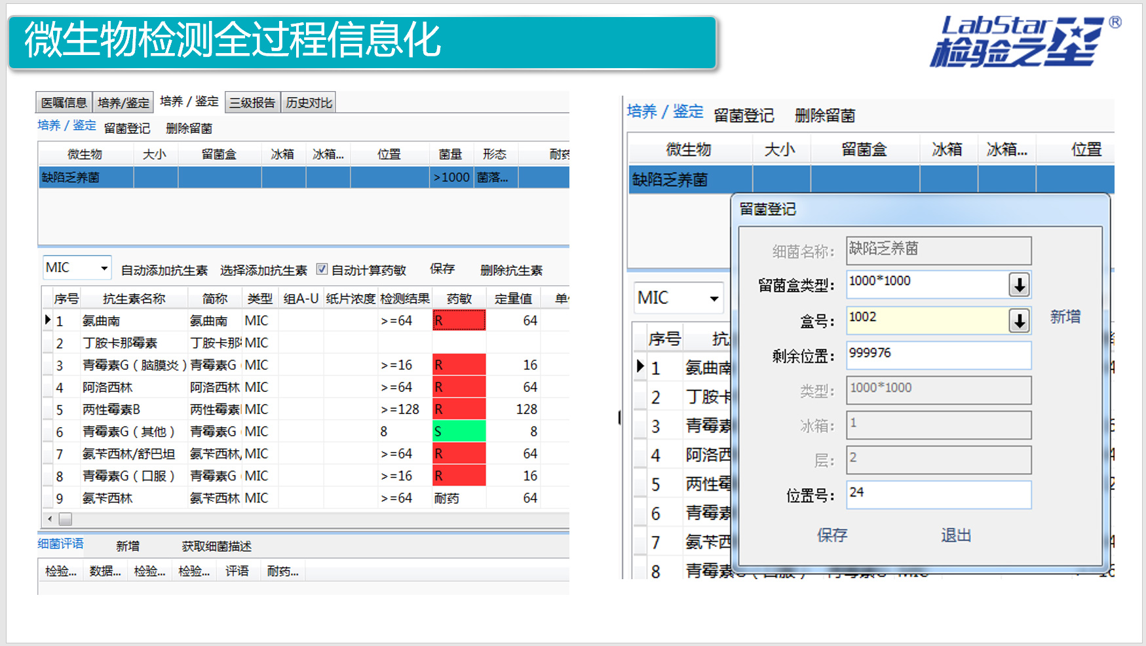Image resolution: width=1146 pixels, height=646 pixels.
Task: Click 选择添加抗生素
Action: point(263,270)
